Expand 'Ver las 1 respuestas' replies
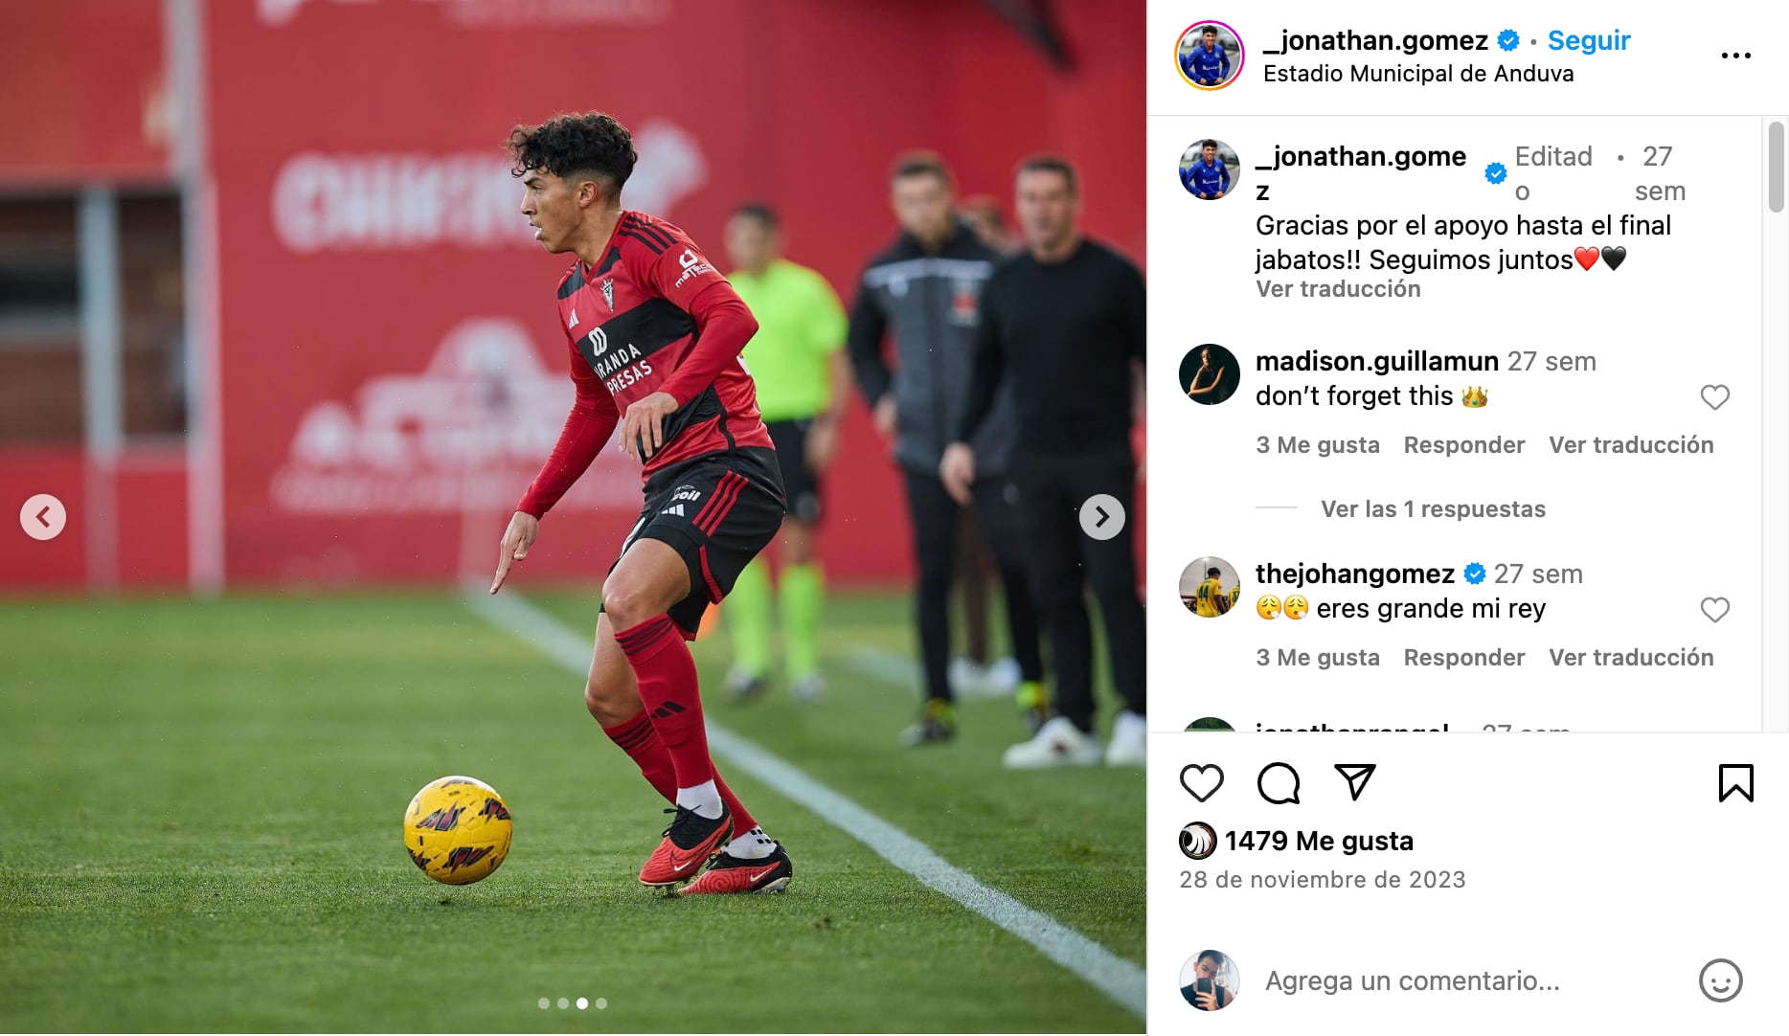Viewport: 1789px width, 1036px height. coord(1433,508)
